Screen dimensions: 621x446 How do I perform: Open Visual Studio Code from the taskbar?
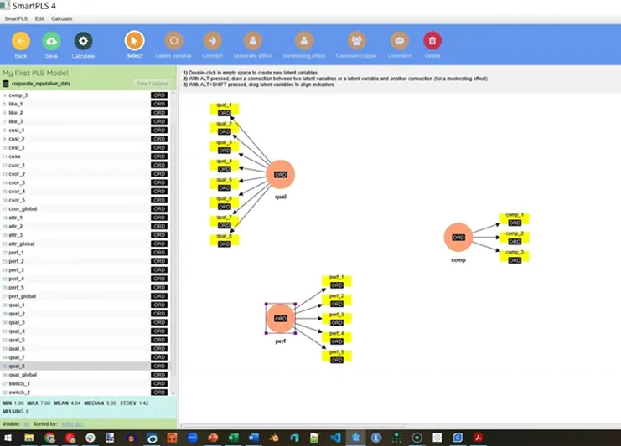click(335, 438)
